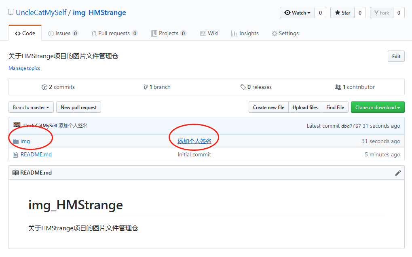Star this repository

click(342, 13)
